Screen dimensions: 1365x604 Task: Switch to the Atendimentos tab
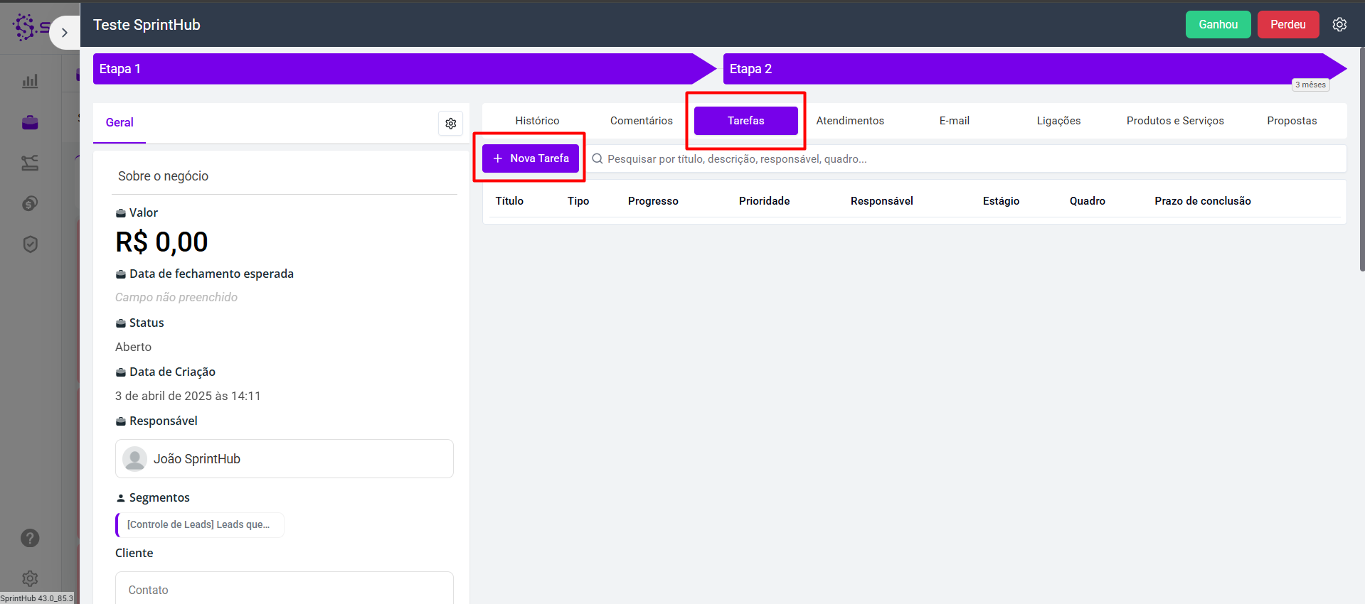tap(850, 121)
